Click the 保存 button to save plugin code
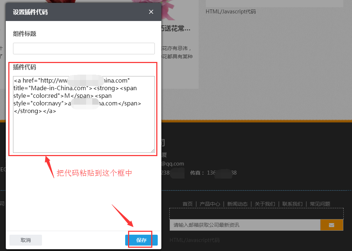This screenshot has height=251, width=352. 141,240
